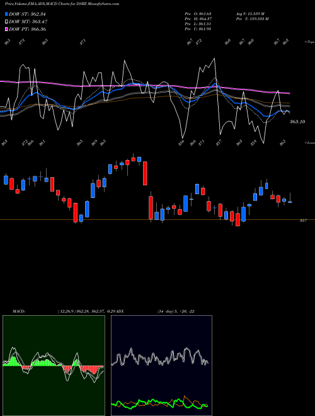Click the Avg V: 15.539 M value
Screen dimensions: 315x416
click(250, 14)
